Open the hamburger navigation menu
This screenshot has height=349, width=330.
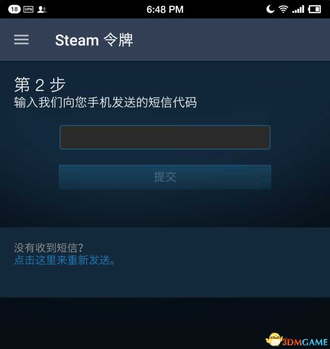22,40
